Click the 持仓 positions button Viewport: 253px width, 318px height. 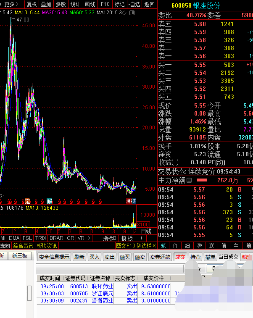click(x=195, y=257)
